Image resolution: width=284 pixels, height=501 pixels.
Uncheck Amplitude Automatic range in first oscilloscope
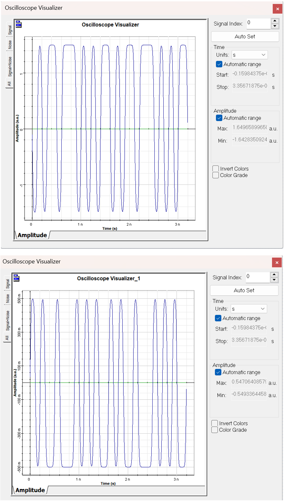[219, 118]
